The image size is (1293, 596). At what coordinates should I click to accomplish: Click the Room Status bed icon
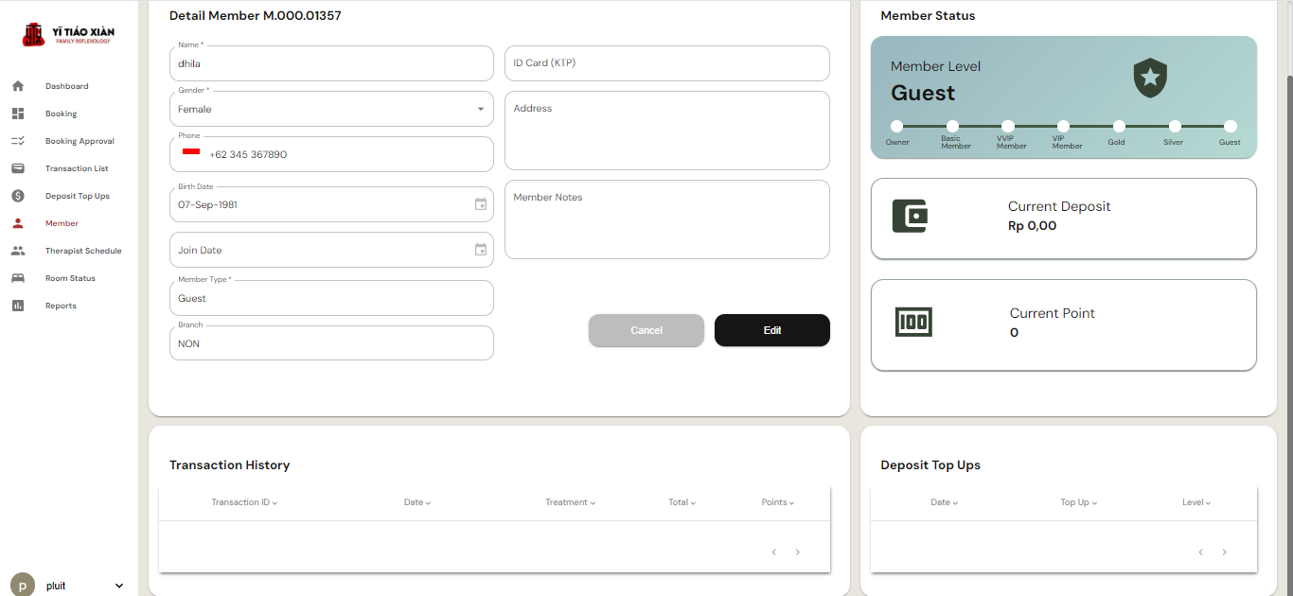click(18, 278)
